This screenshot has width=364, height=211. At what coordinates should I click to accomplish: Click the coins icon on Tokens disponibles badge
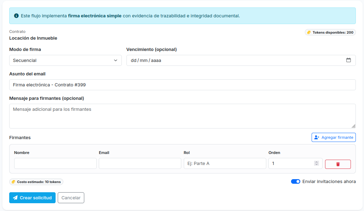tap(309, 32)
